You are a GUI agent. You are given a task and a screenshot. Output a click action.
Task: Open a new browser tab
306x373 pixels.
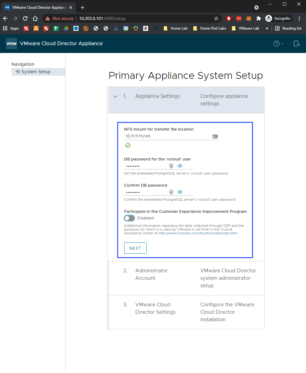click(x=82, y=7)
